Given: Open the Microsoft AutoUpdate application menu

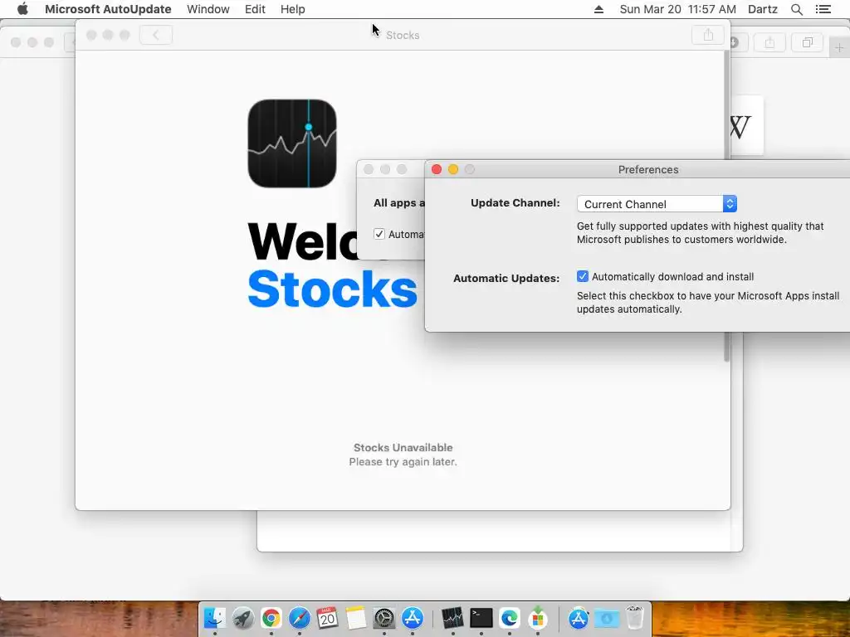Looking at the screenshot, I should (108, 9).
